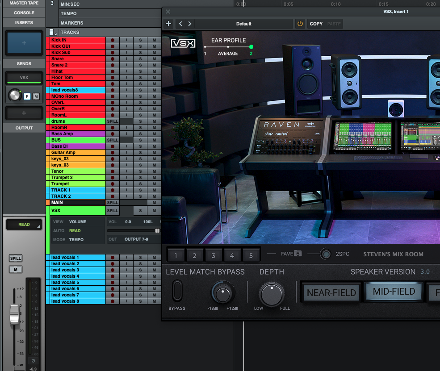Expand the drums track with SPILL

(x=113, y=121)
